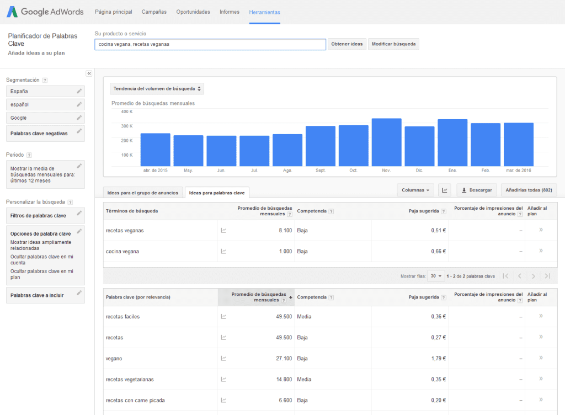Open Oportunidades menu
Viewport: 565px width, 415px height.
[193, 12]
